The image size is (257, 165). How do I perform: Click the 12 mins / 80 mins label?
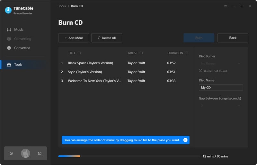pyautogui.click(x=215, y=156)
